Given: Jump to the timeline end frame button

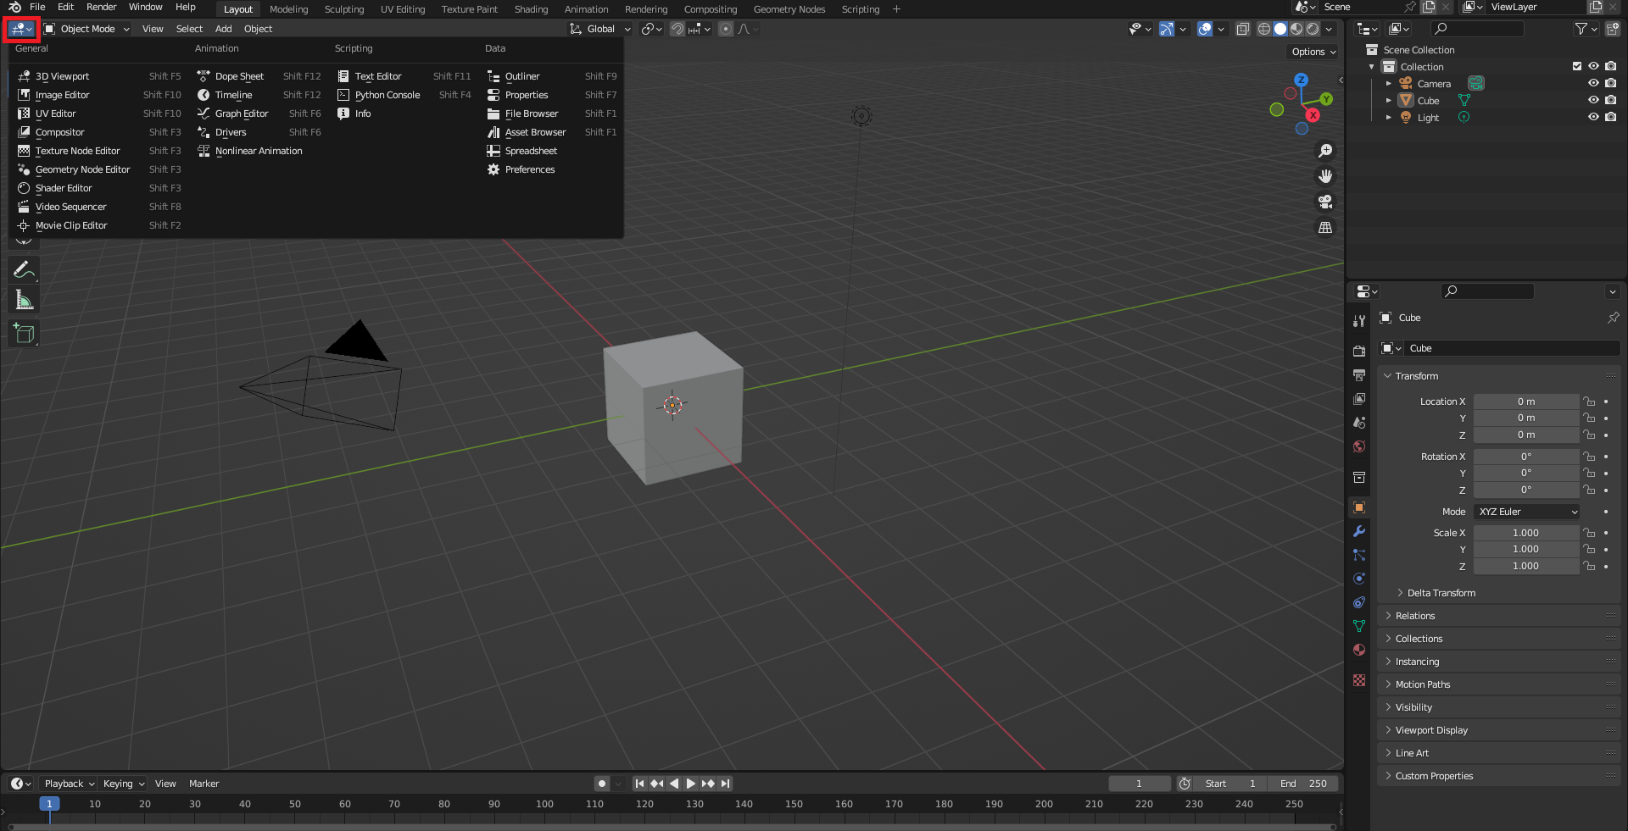Looking at the screenshot, I should (725, 784).
